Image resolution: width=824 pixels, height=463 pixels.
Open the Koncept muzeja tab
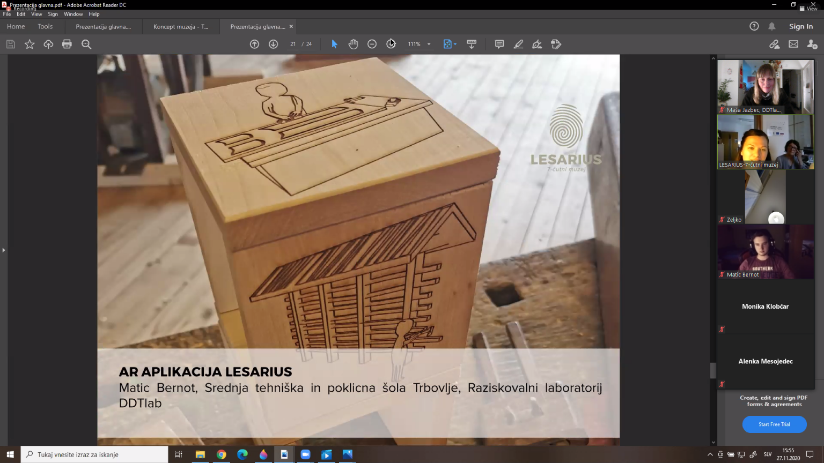coord(181,26)
